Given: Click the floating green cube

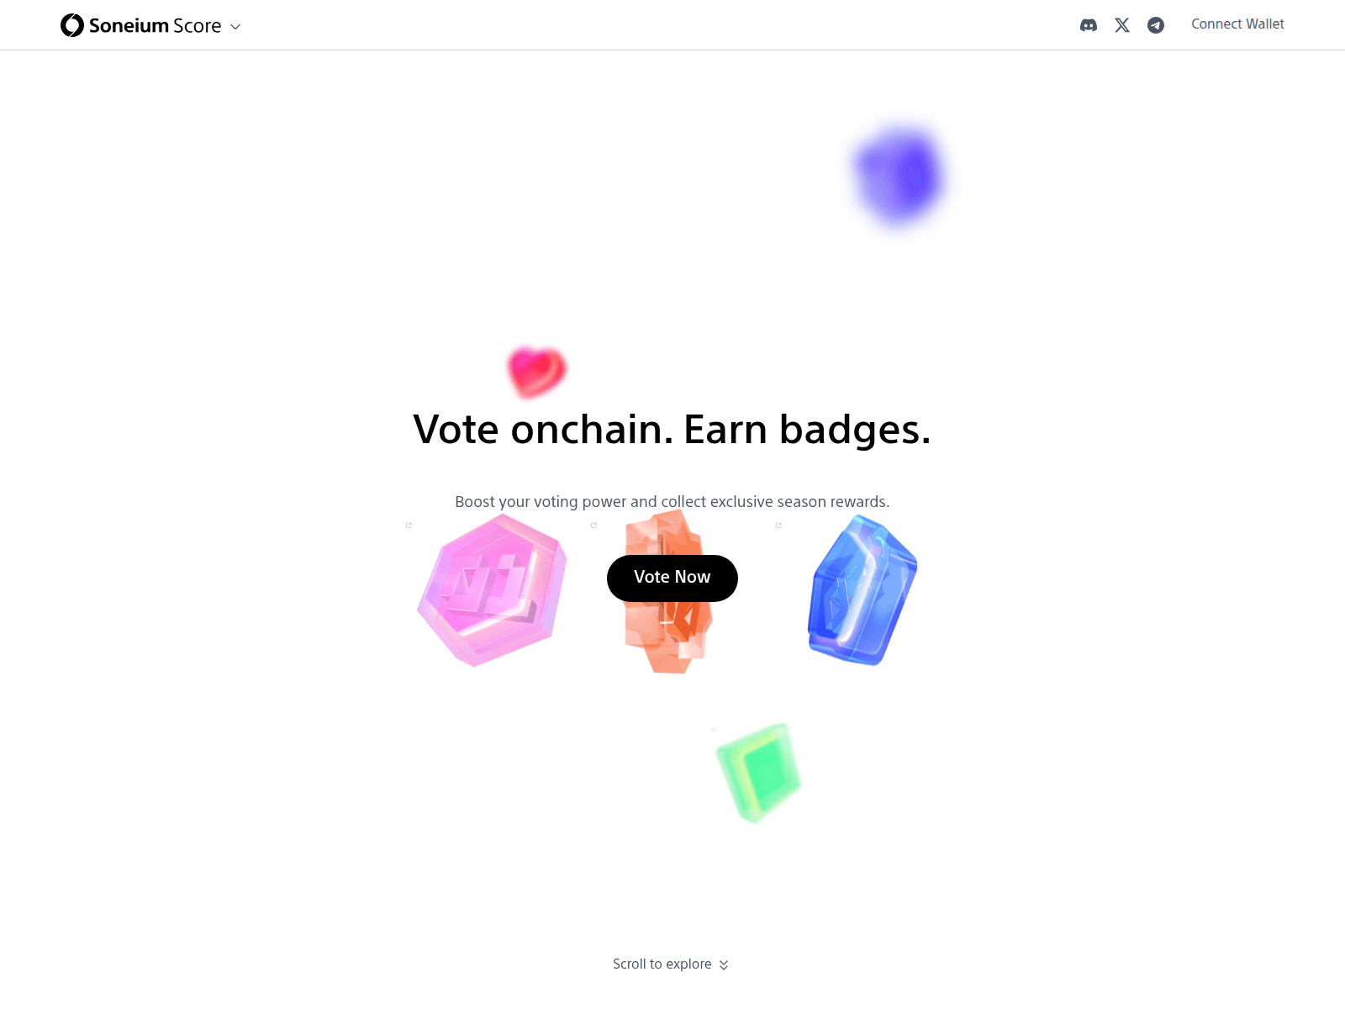Looking at the screenshot, I should pyautogui.click(x=758, y=772).
